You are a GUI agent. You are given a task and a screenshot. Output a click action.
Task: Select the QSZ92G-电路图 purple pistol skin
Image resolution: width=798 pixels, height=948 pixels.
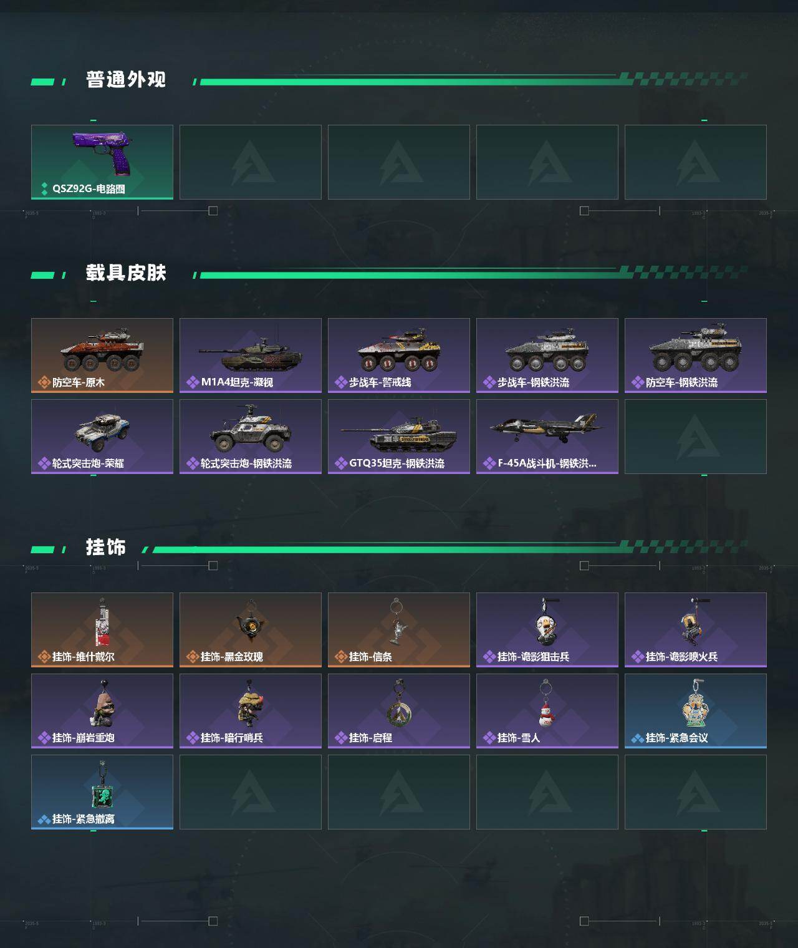[x=102, y=162]
